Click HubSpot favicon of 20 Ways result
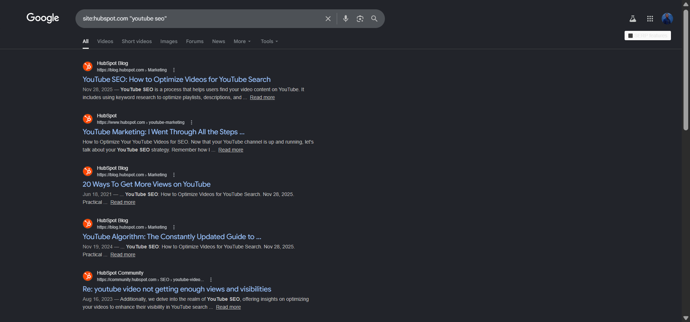This screenshot has width=690, height=322. coord(88,171)
